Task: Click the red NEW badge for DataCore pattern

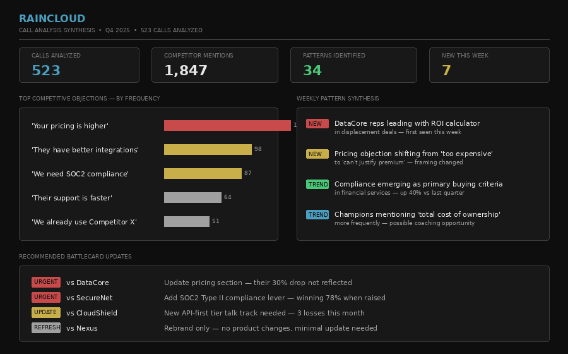Action: [x=317, y=124]
